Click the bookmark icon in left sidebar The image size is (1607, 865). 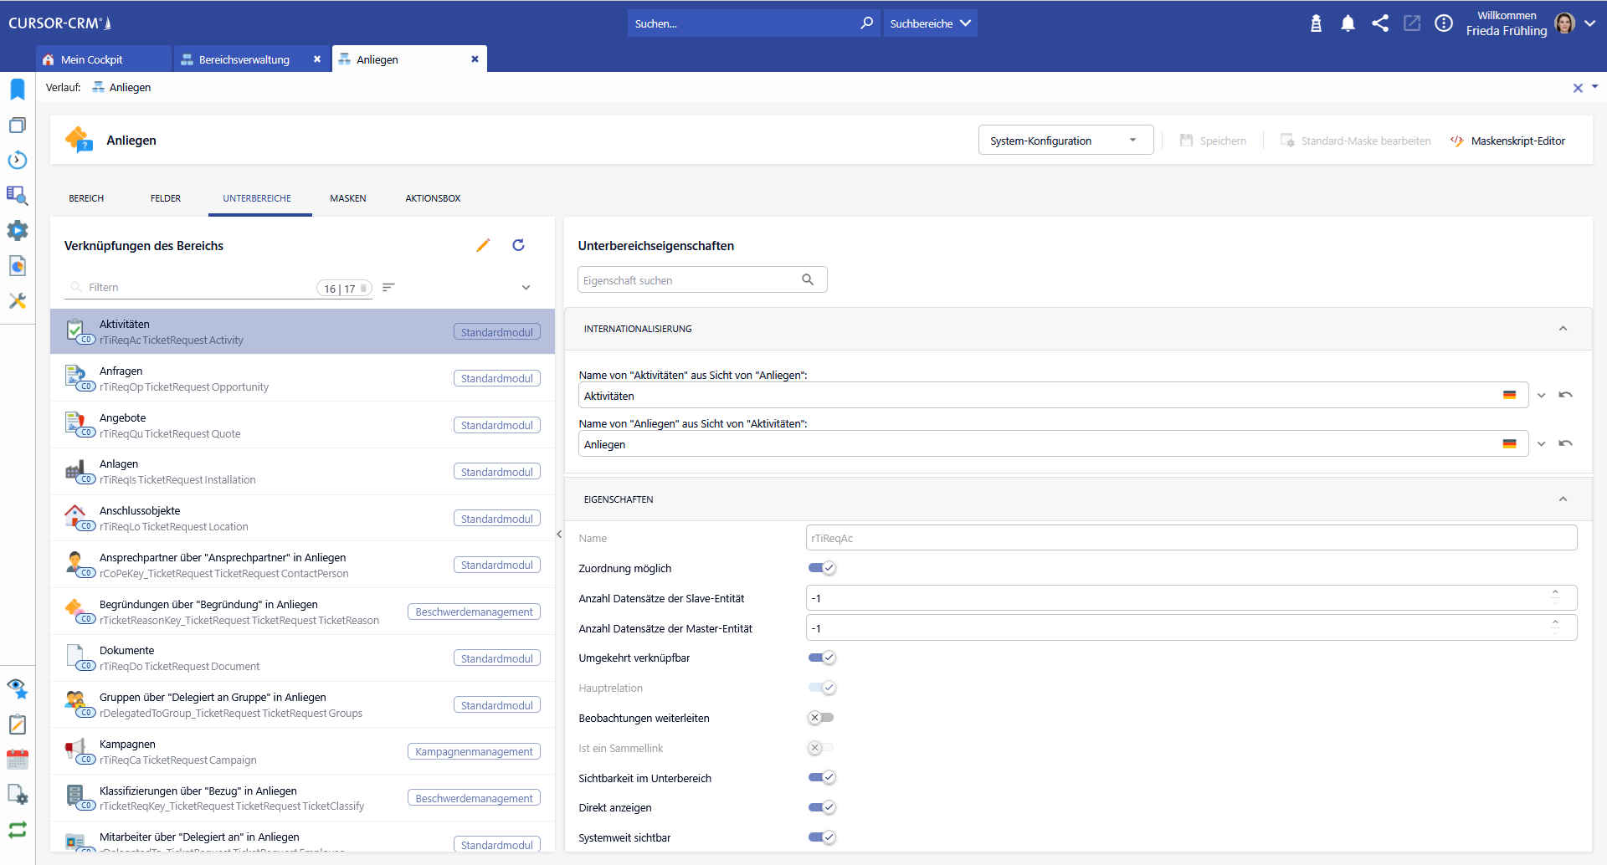[18, 90]
